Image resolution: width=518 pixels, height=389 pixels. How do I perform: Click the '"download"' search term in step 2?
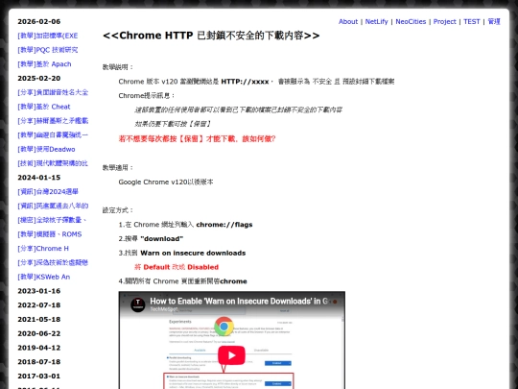[x=162, y=239]
